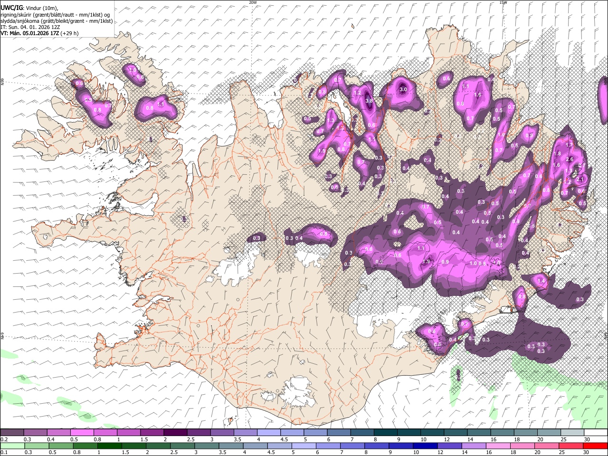Click the 'Vindur (10m)' label
The height and width of the screenshot is (456, 608).
pyautogui.click(x=42, y=8)
